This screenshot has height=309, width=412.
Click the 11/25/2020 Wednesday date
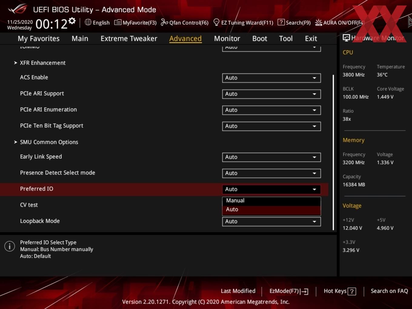(x=20, y=25)
